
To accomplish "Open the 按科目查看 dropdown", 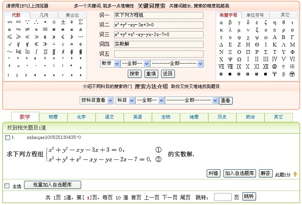I will point(96,100).
